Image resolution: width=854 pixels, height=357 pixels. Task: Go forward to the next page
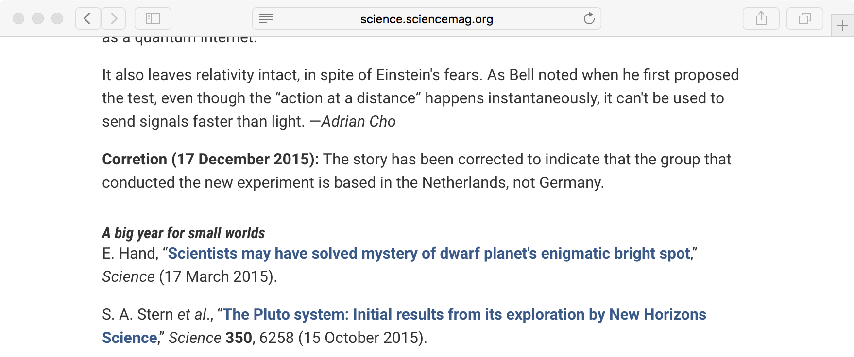pyautogui.click(x=114, y=18)
